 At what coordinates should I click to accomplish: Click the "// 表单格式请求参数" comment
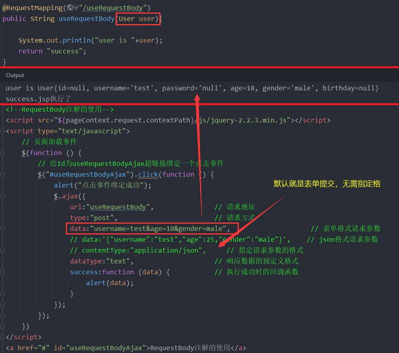tap(346, 229)
